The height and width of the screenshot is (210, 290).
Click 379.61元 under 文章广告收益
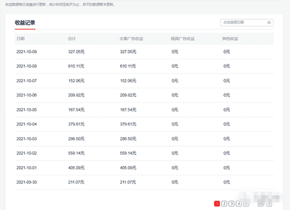(x=128, y=124)
